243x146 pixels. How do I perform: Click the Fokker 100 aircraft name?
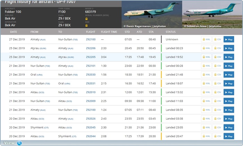[13, 12]
